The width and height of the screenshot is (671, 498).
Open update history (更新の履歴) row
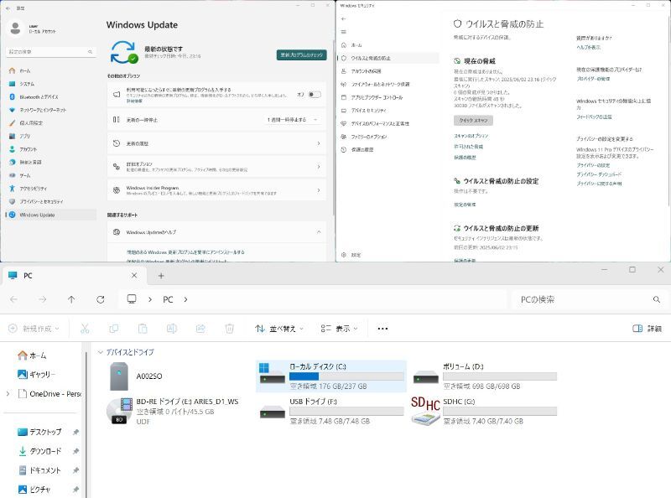click(216, 143)
